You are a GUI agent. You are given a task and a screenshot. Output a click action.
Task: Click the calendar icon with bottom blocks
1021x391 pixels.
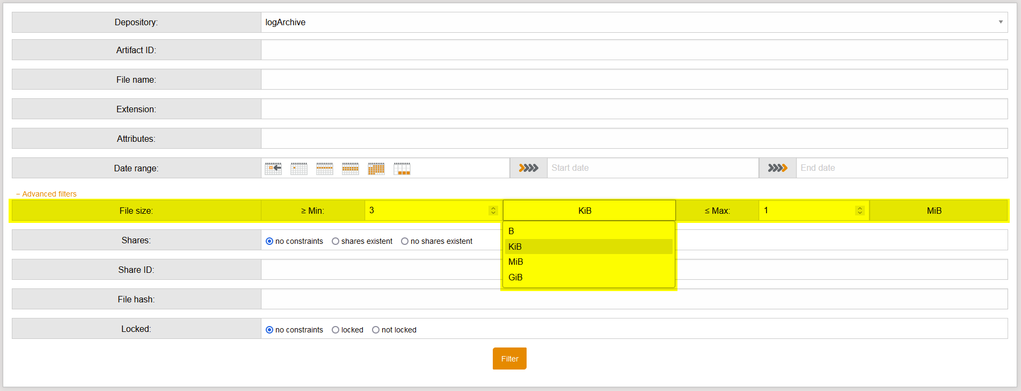click(402, 169)
